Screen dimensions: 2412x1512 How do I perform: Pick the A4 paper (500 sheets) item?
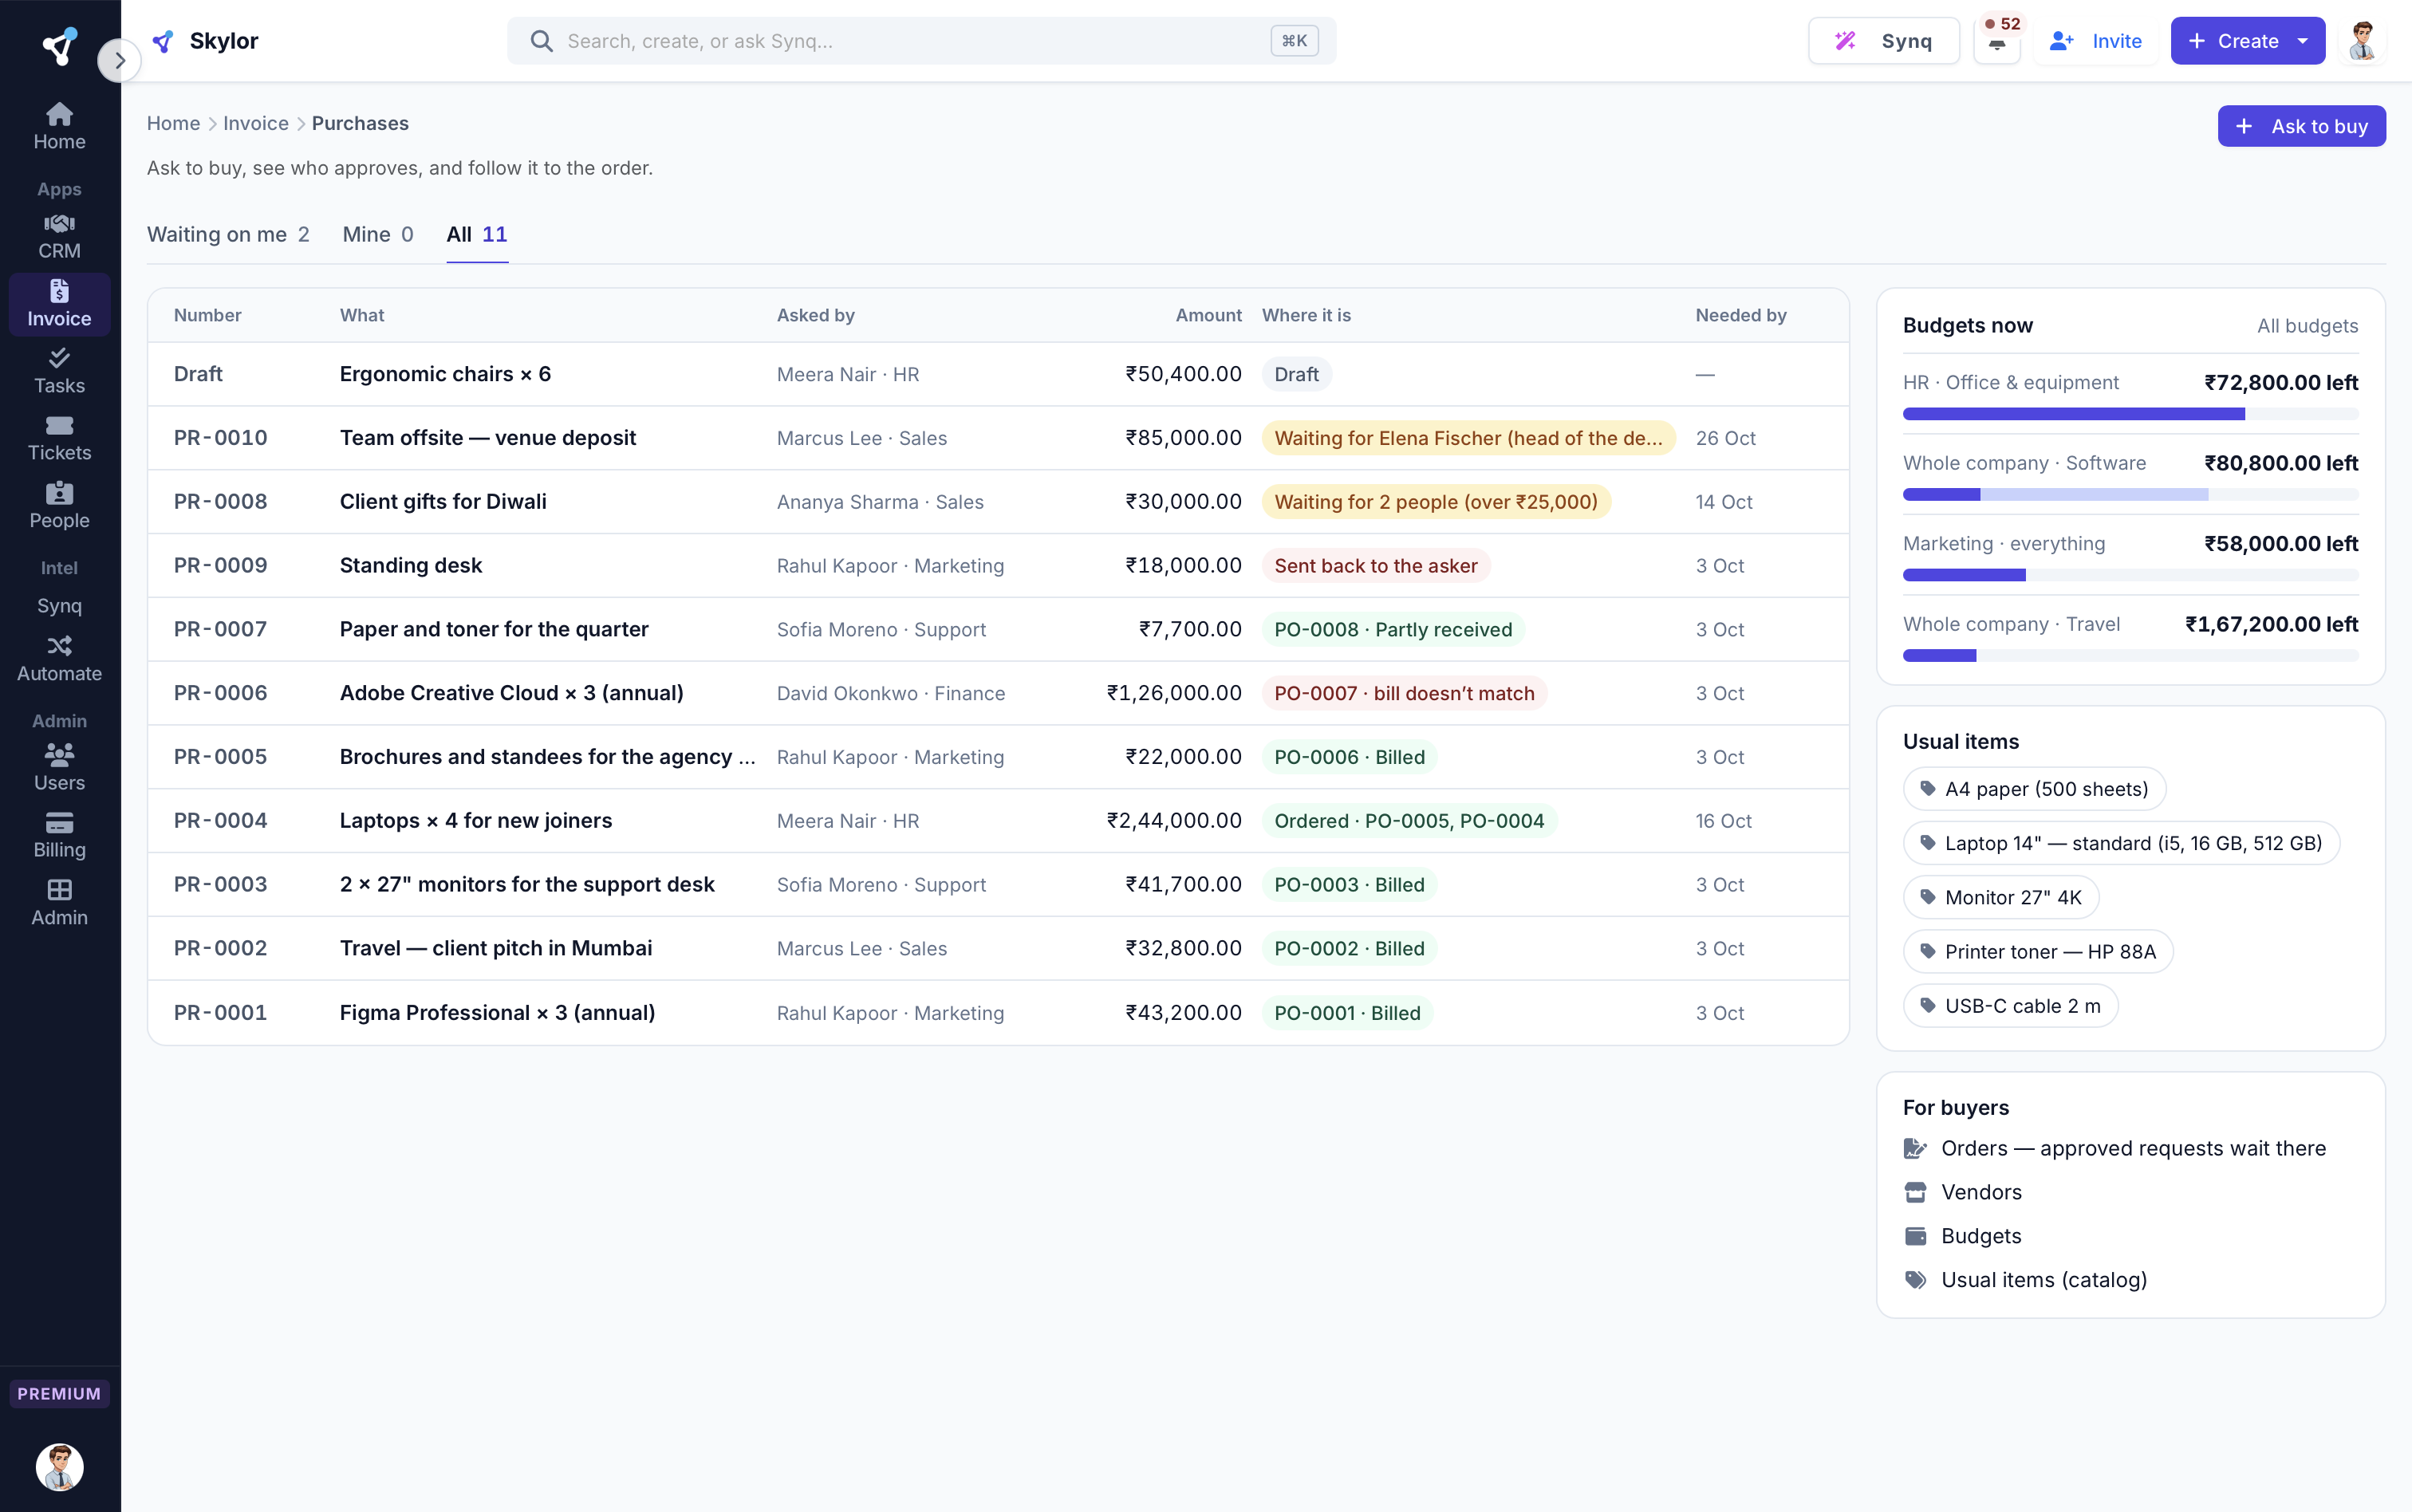tap(2034, 789)
